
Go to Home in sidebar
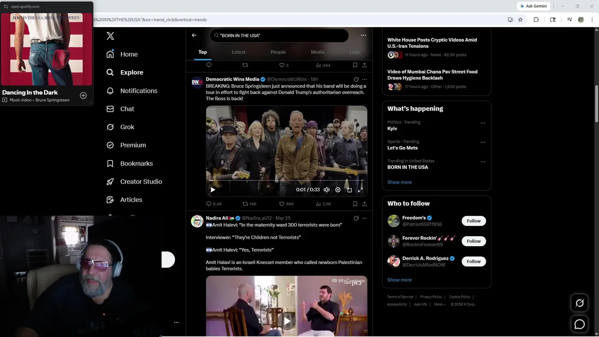[x=122, y=54]
